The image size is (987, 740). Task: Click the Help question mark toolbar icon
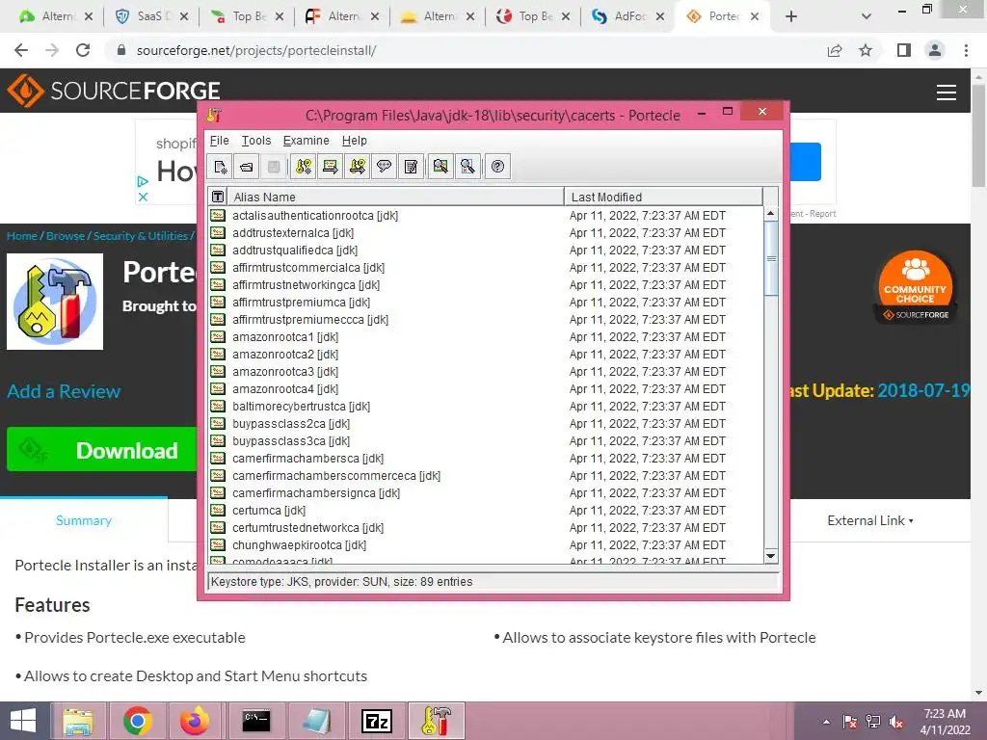pos(497,167)
